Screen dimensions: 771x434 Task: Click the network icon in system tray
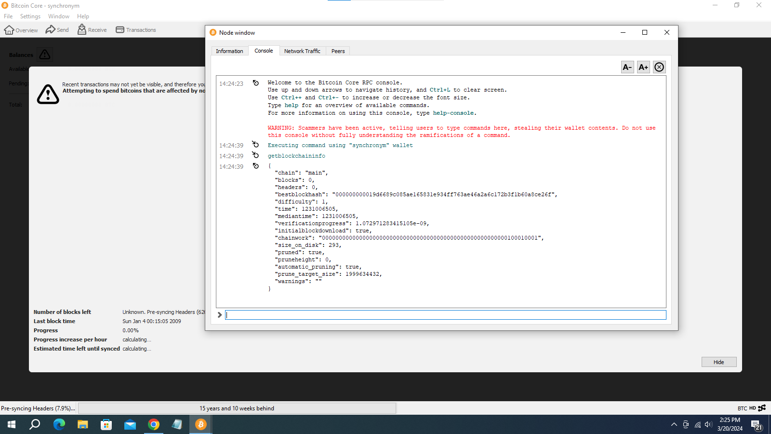click(x=698, y=424)
